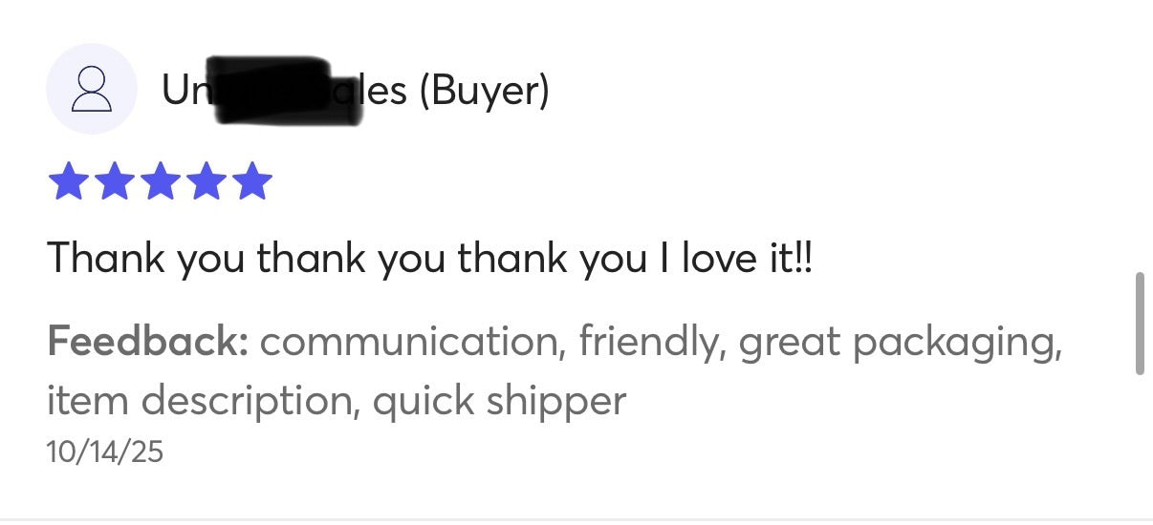The image size is (1153, 525).
Task: Click the username ending "ales" after the redaction
Action: pyautogui.click(x=386, y=91)
